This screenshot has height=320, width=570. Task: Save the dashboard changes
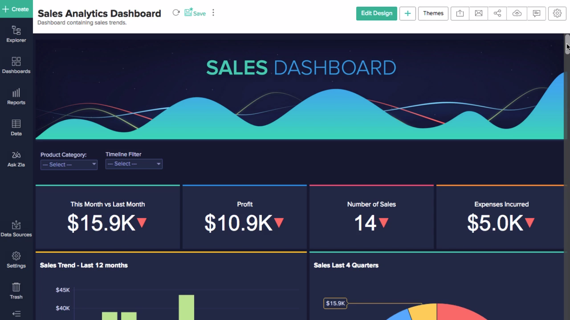point(195,13)
